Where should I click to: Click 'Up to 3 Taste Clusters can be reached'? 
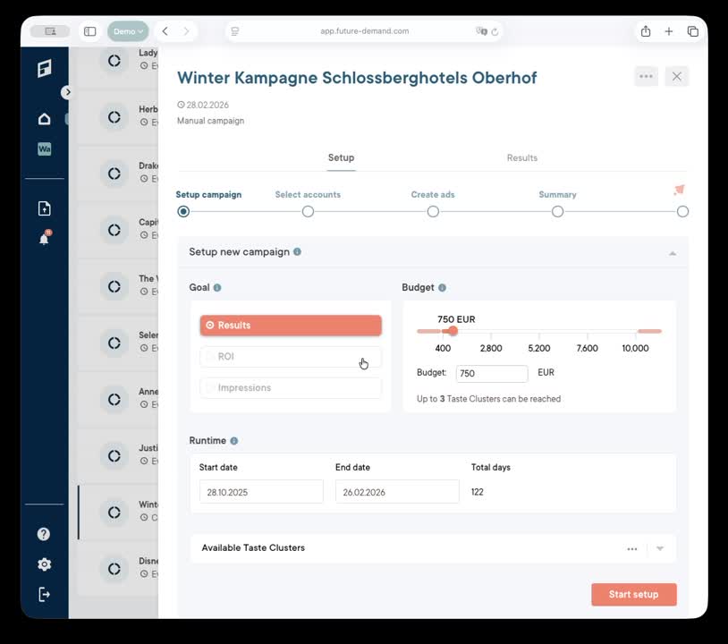coord(488,399)
